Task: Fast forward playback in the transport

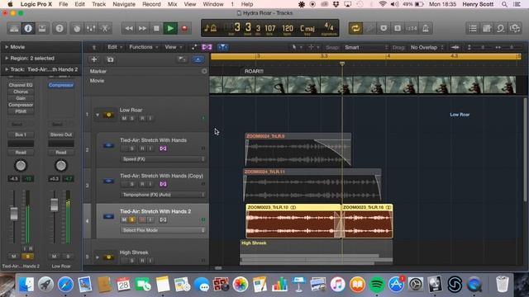Action: click(142, 28)
